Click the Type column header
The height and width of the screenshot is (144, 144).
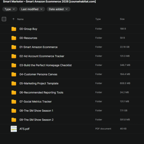(98, 19)
